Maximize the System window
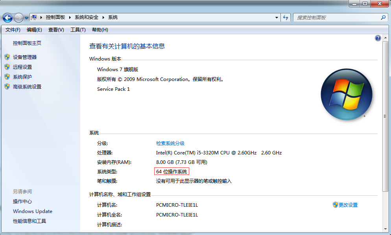This screenshot has height=235, width=391. point(365,4)
